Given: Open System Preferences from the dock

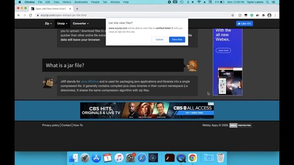Looking at the screenshot, I should [130, 158].
